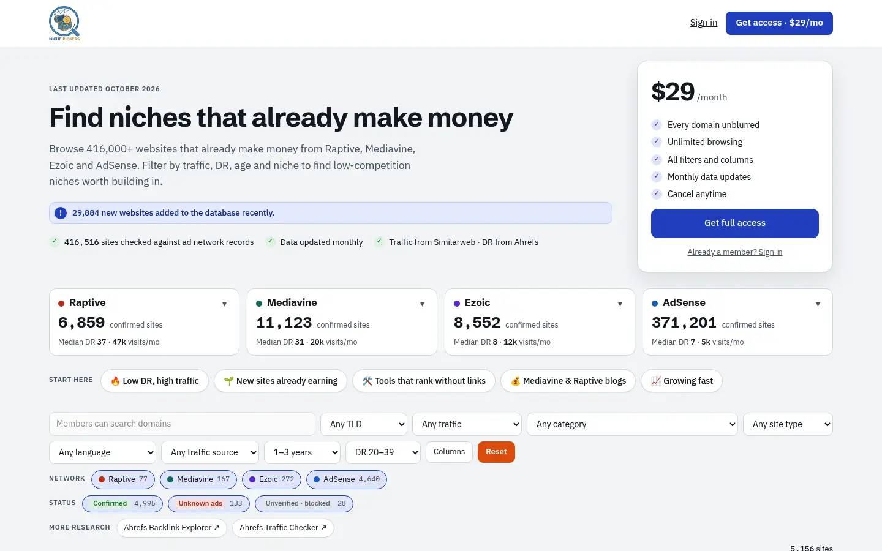Screen dimensions: 882x551
Task: Open the DR 20–39 dropdown
Action: click(383, 452)
